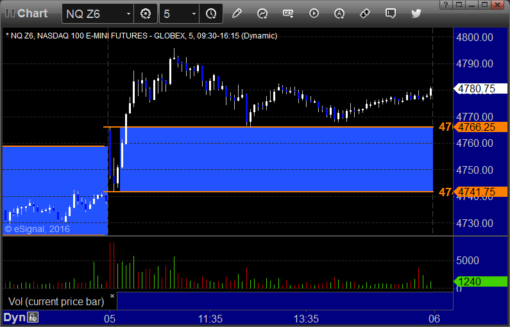
Task: Click the 5000 volume axis label
Action: (x=468, y=260)
